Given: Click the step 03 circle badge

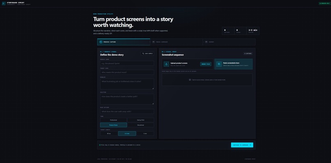Looking at the screenshot, I should (x=206, y=42).
